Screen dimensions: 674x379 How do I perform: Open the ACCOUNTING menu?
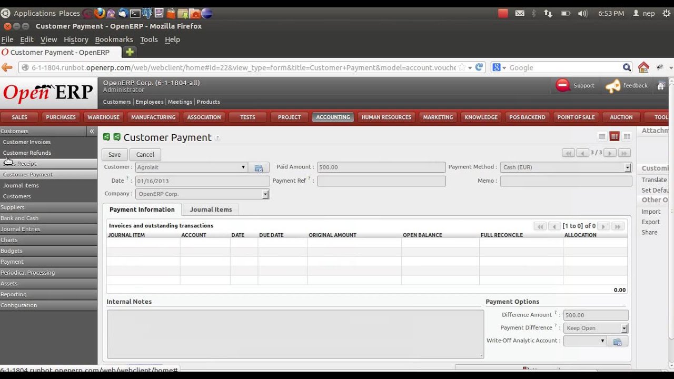333,117
